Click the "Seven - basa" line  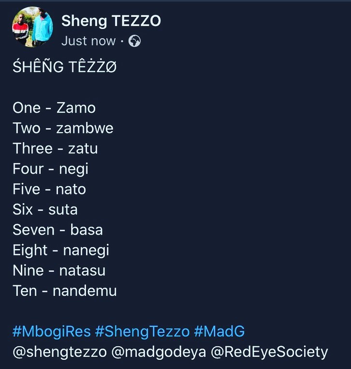58,230
